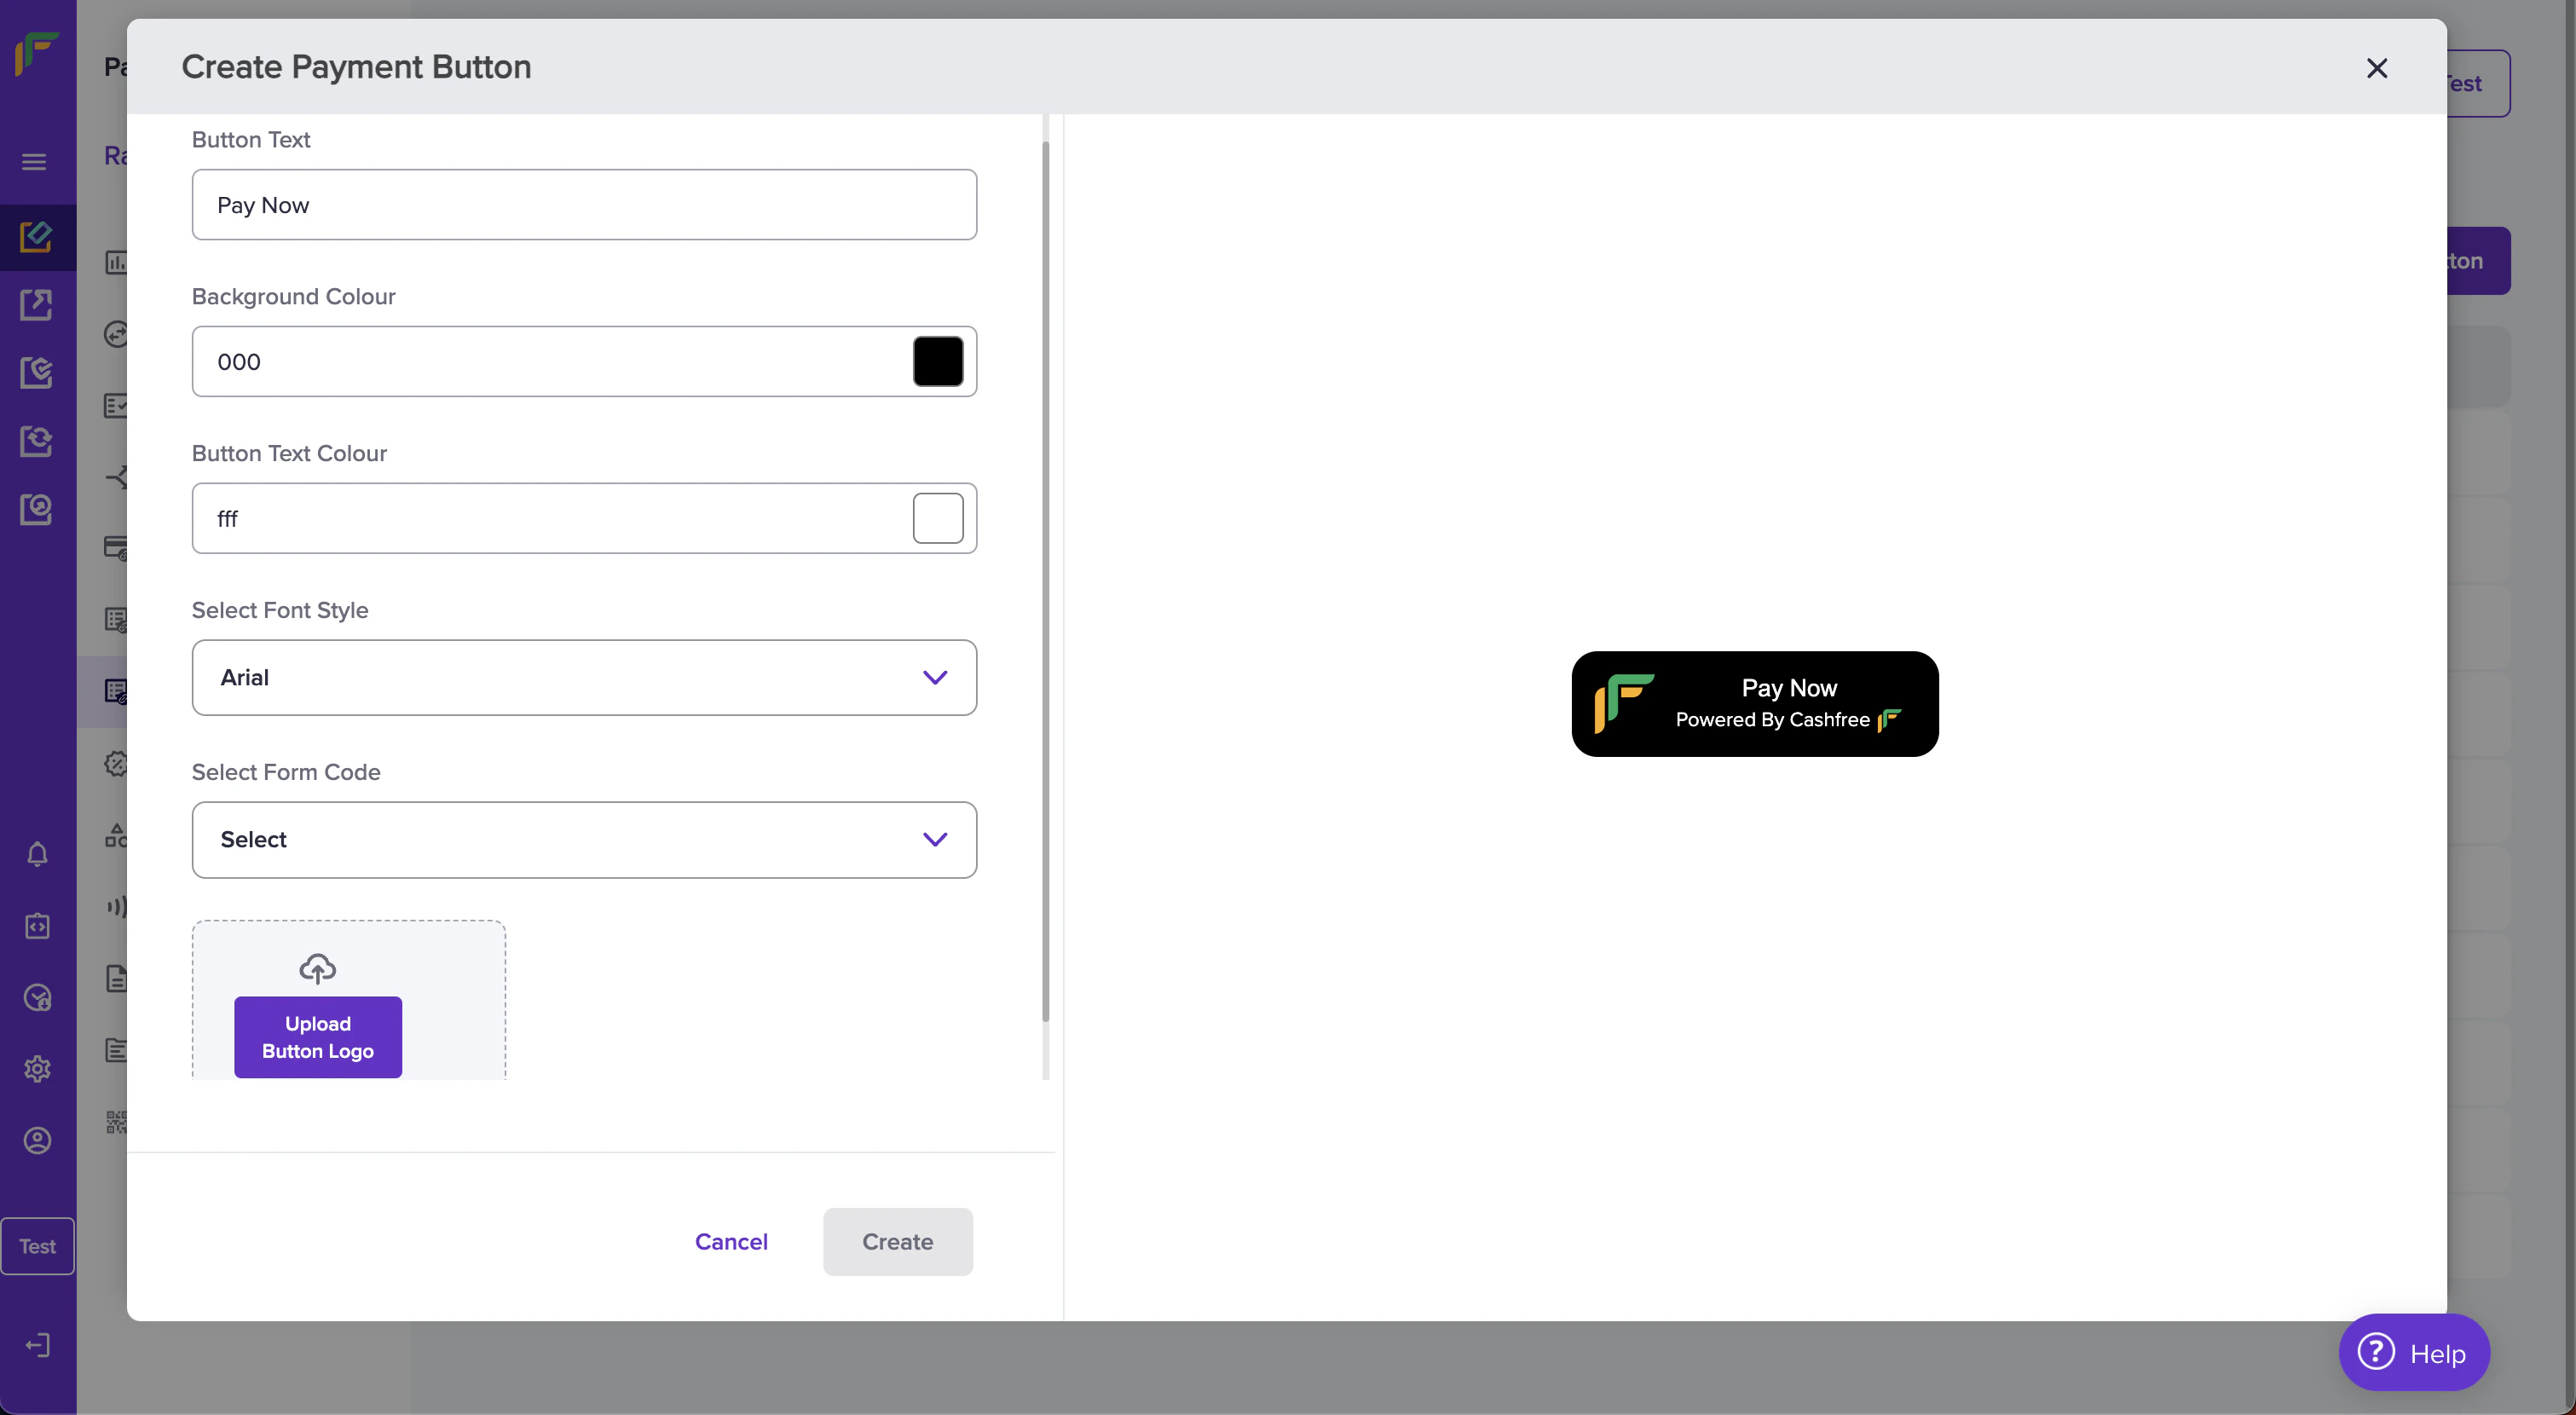2576x1415 pixels.
Task: Click Cancel to dismiss the dialog
Action: (731, 1241)
